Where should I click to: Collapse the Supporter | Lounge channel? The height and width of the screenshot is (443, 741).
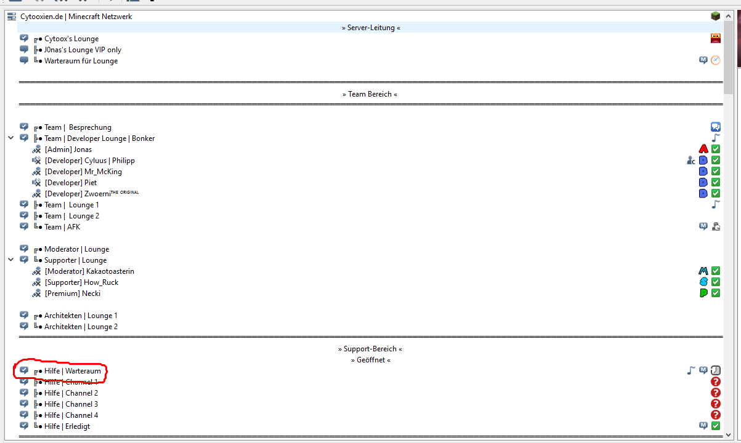point(10,260)
